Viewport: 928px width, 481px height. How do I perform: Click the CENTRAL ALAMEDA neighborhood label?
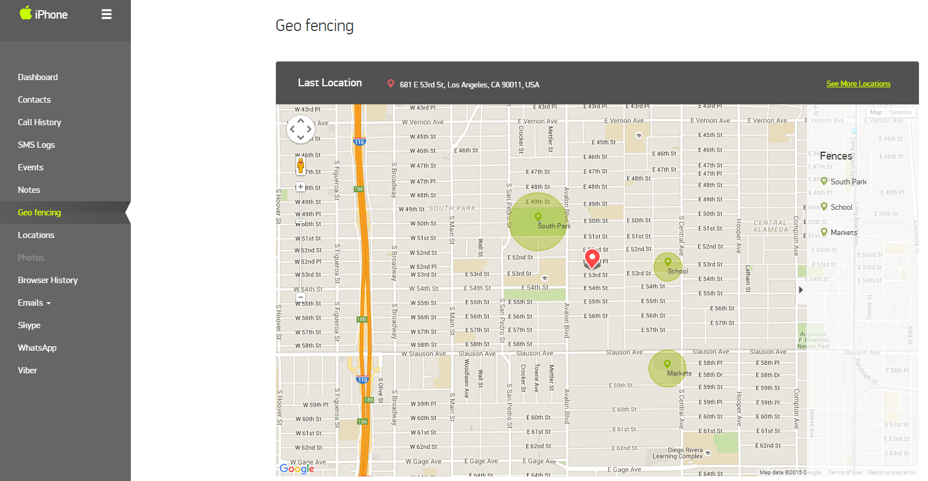[771, 226]
